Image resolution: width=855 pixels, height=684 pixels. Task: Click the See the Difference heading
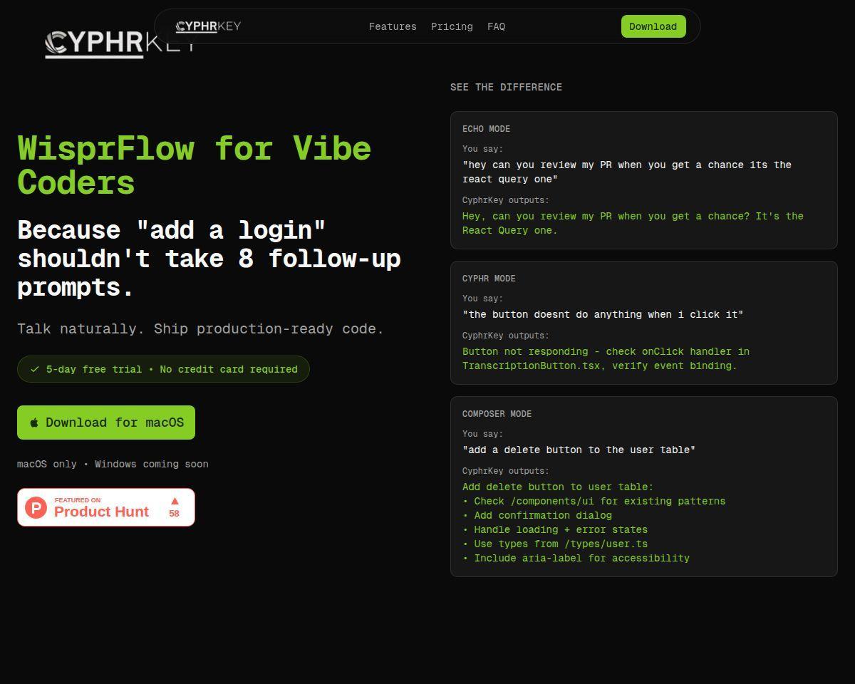[506, 87]
